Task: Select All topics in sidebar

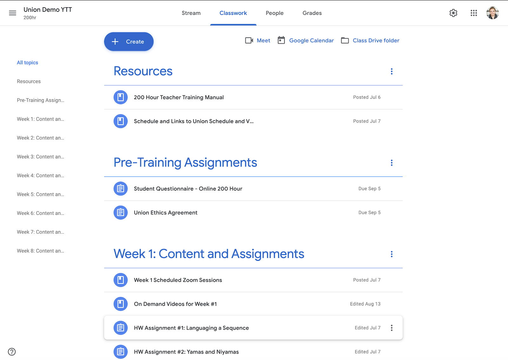Action: click(28, 63)
